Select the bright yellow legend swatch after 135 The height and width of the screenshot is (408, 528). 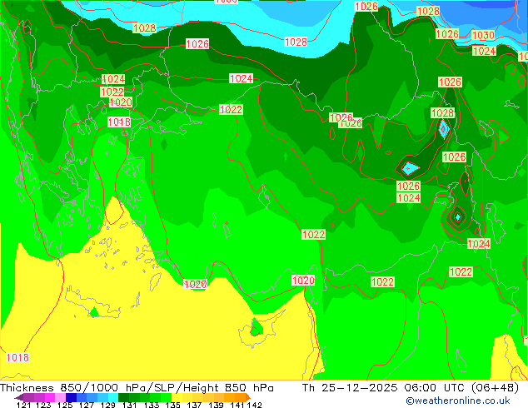tap(177, 397)
